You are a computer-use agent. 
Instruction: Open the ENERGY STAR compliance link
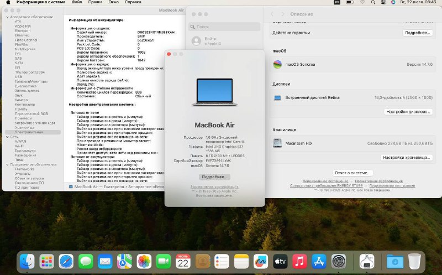(x=326, y=186)
